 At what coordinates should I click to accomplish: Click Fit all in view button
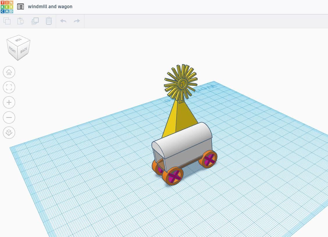point(9,87)
